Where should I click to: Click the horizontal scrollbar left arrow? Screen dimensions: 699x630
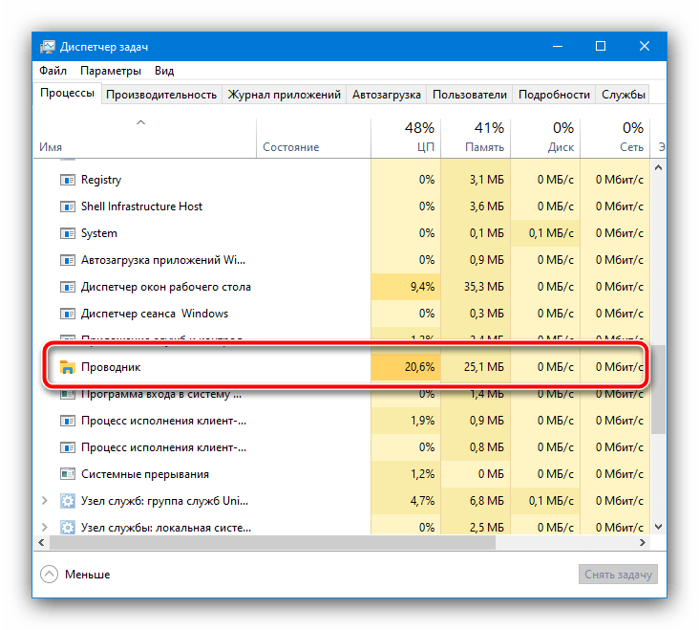pyautogui.click(x=41, y=543)
